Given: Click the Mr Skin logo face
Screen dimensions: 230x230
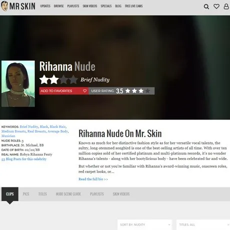Looking at the screenshot, I should coord(4,6).
